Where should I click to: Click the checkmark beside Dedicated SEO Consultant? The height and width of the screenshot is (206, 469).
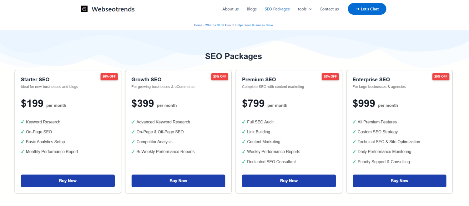(x=244, y=162)
